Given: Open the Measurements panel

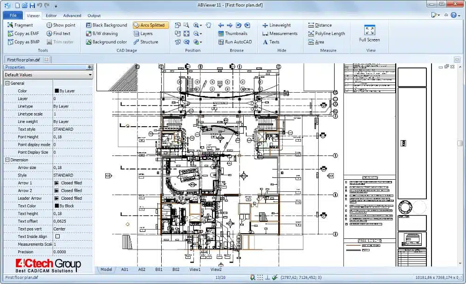Looking at the screenshot, I should [280, 33].
